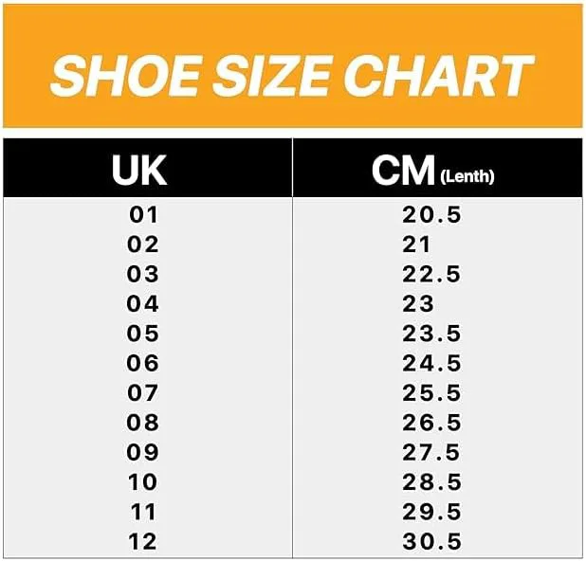Choose UK size 05
Viewport: 586px width, 561px height.
143,334
